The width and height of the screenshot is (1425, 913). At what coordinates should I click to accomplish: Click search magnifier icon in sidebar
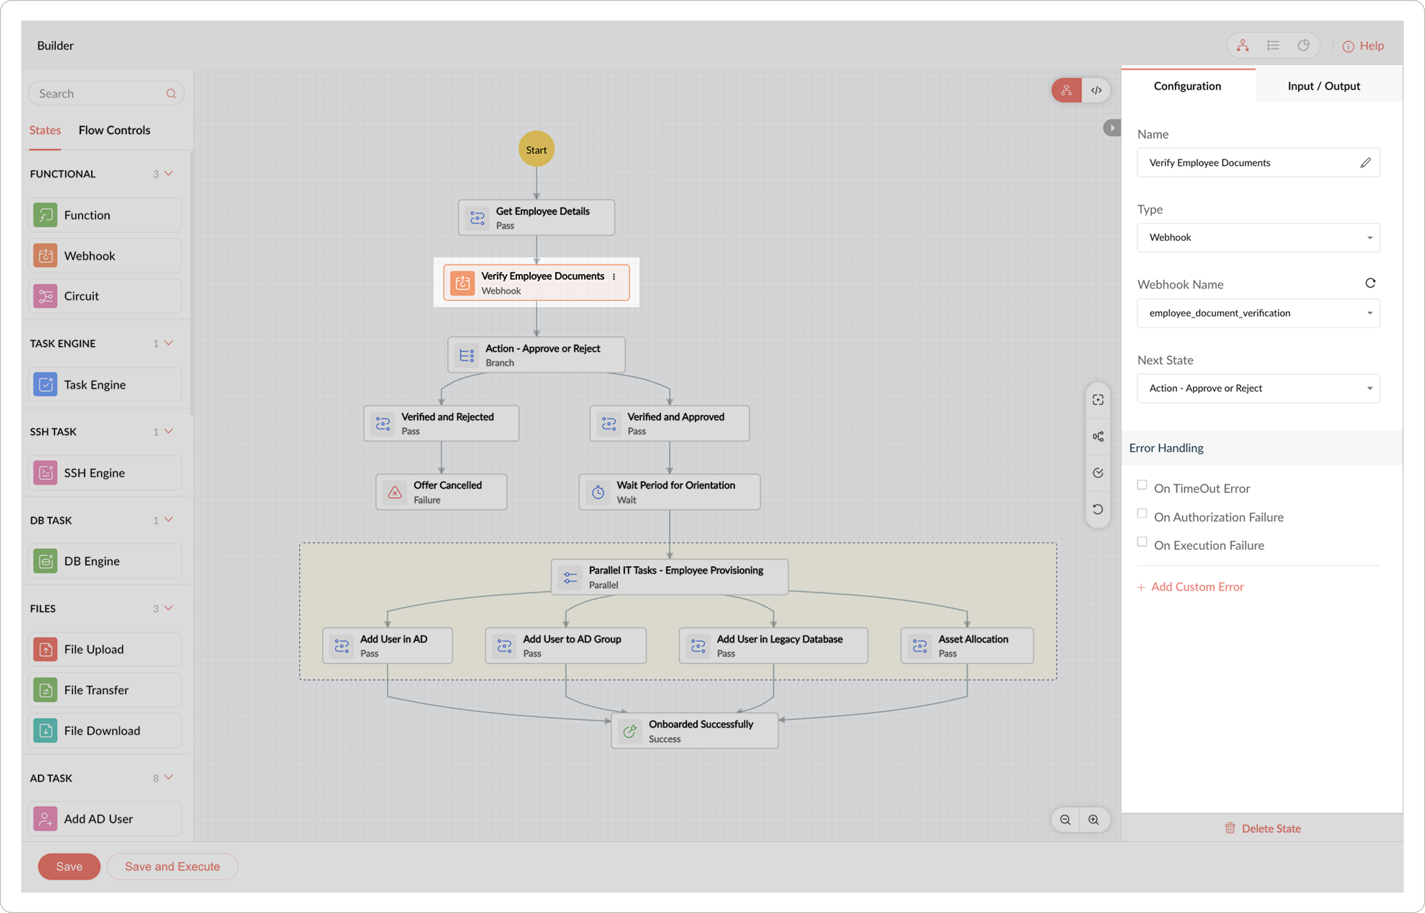point(171,94)
